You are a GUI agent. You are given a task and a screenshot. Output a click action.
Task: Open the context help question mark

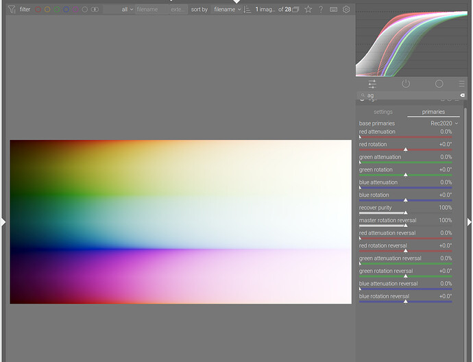pos(321,10)
